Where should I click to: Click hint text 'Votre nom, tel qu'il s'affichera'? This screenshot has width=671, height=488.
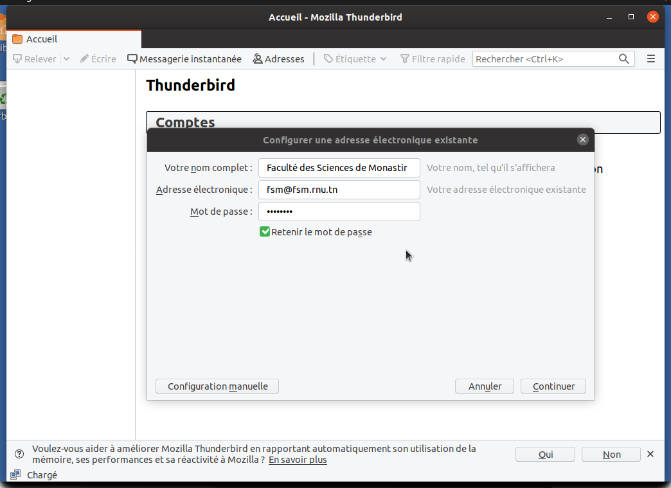491,168
